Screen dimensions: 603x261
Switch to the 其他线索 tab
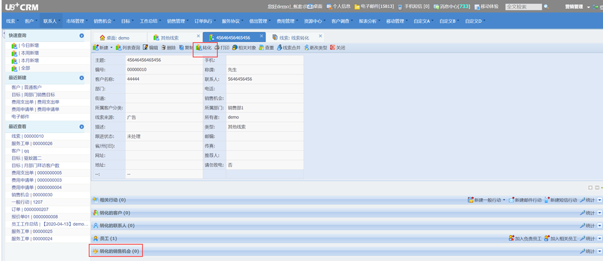click(x=169, y=38)
